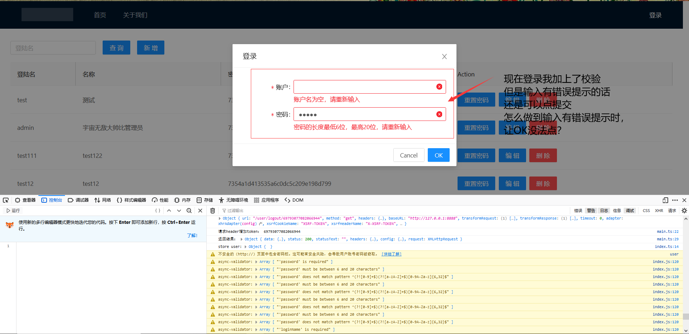This screenshot has height=334, width=689.
Task: Click 重置密码 in the test111 row
Action: coord(476,156)
